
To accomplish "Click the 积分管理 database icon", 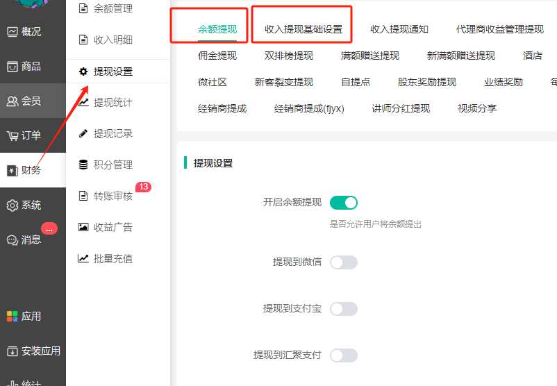I will [x=83, y=165].
